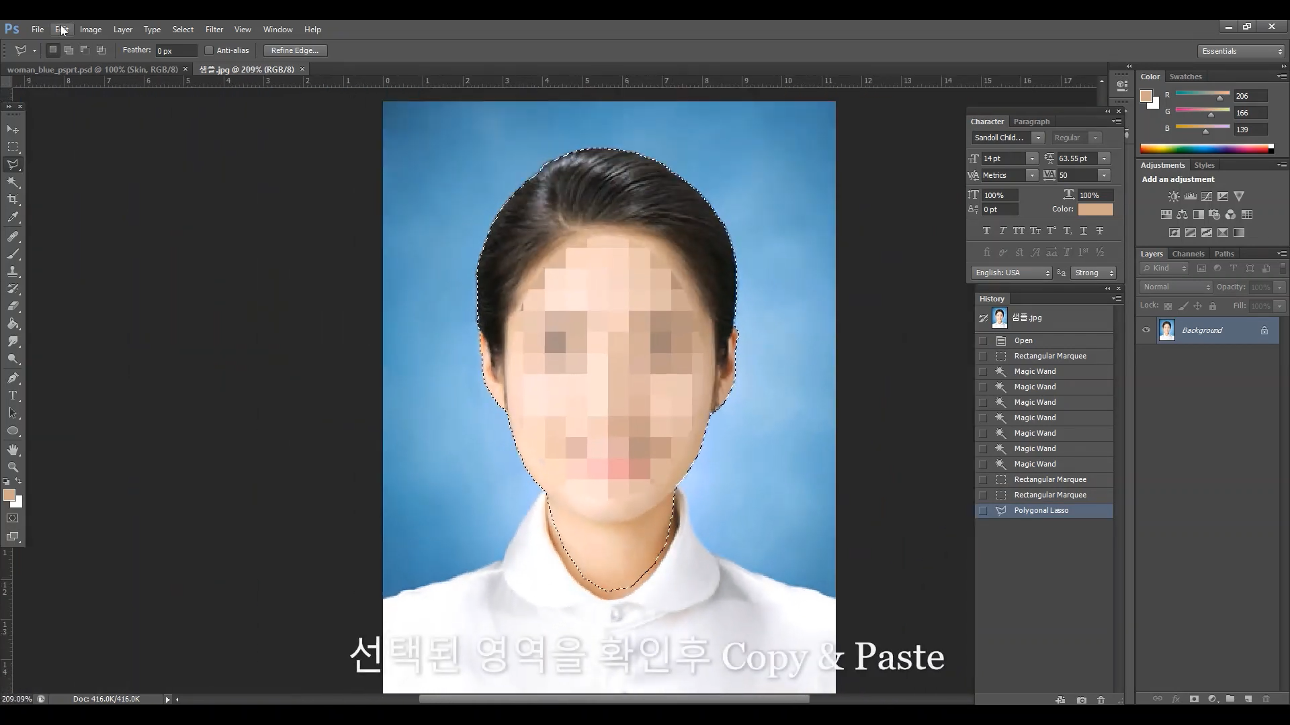Expand the Normal blend mode dropdown
The width and height of the screenshot is (1290, 725).
coord(1176,287)
